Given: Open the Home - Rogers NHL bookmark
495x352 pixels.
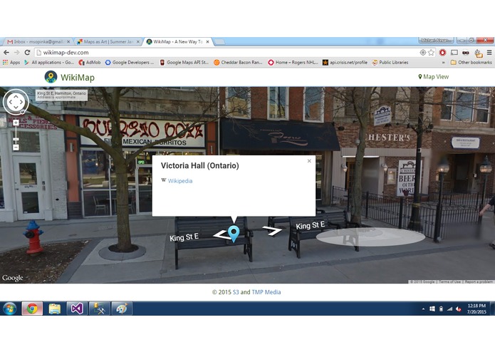Looking at the screenshot, I should pyautogui.click(x=293, y=63).
